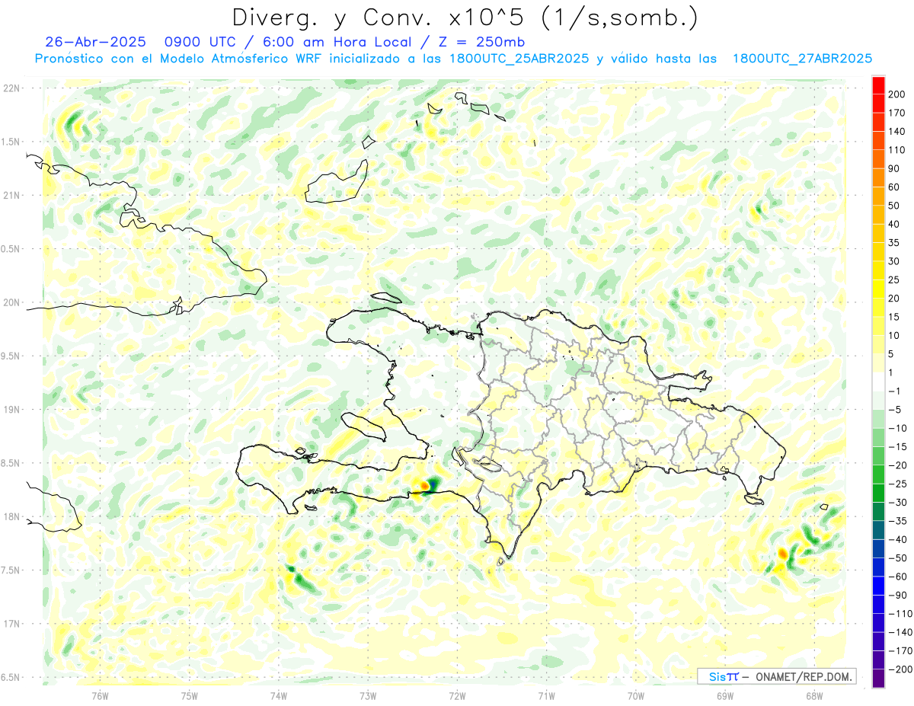914x706 pixels.
Task: Click the '75W' longitude label
Action: click(190, 695)
